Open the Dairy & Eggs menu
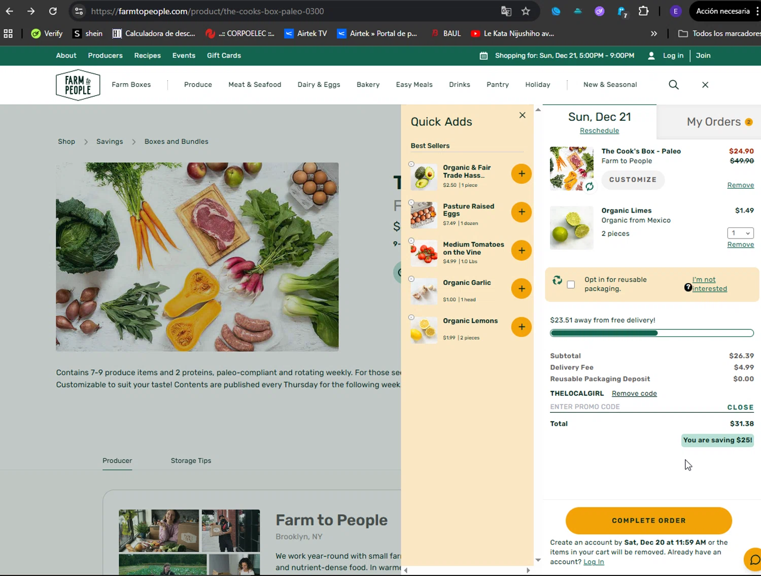 (x=319, y=85)
